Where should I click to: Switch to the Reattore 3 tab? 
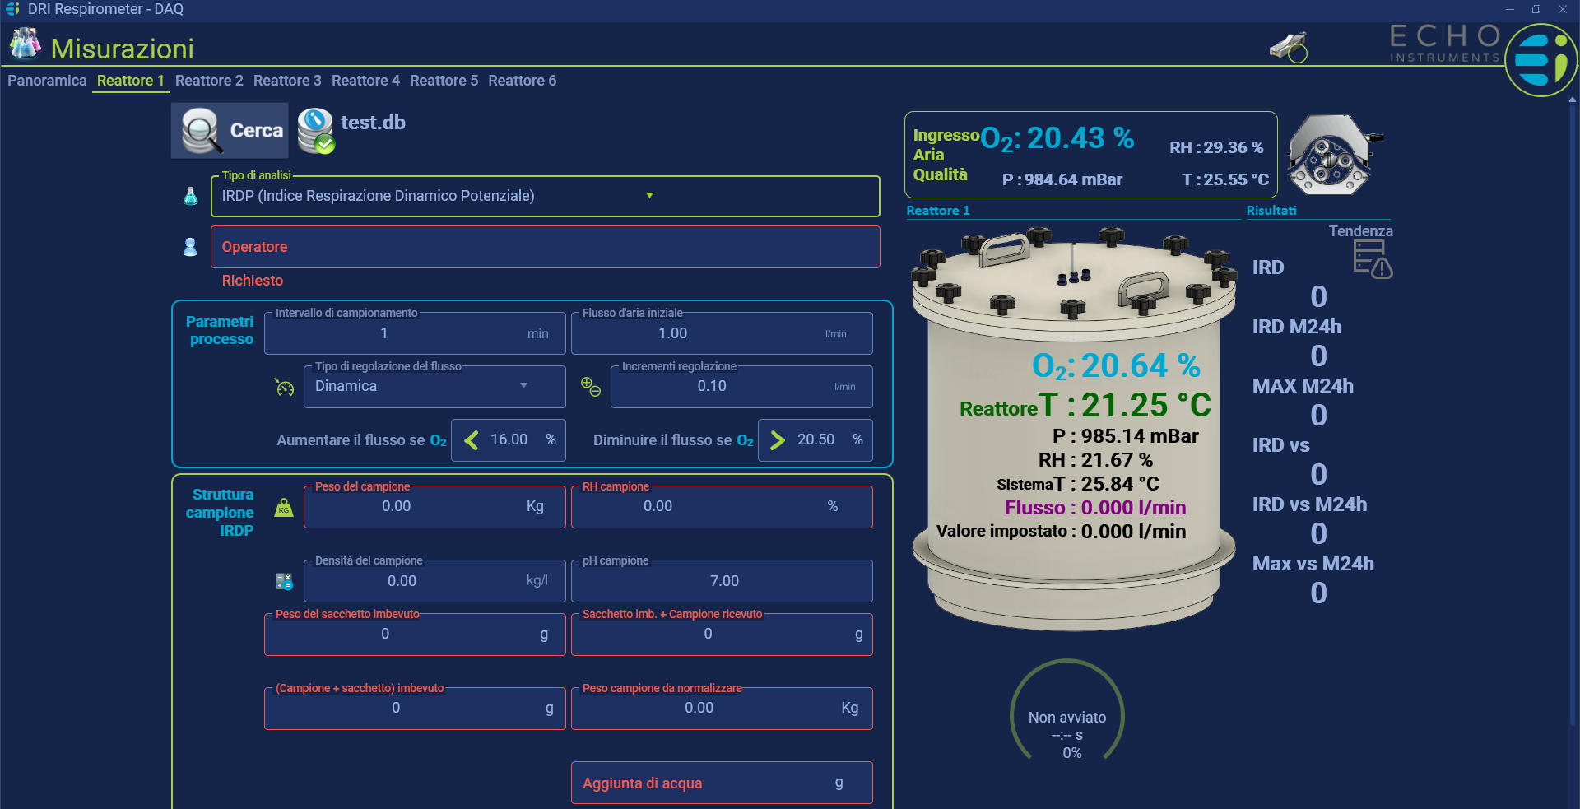(x=286, y=81)
